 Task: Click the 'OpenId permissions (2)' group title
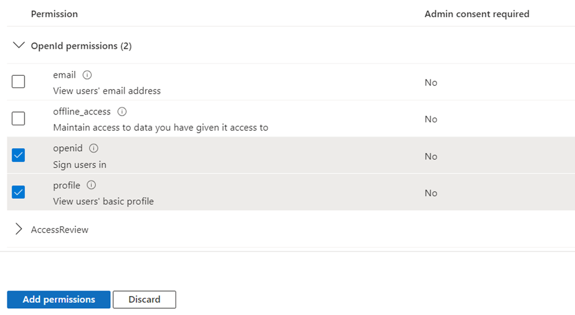tap(81, 46)
